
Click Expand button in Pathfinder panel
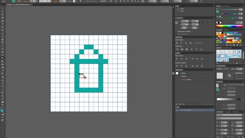198,43
